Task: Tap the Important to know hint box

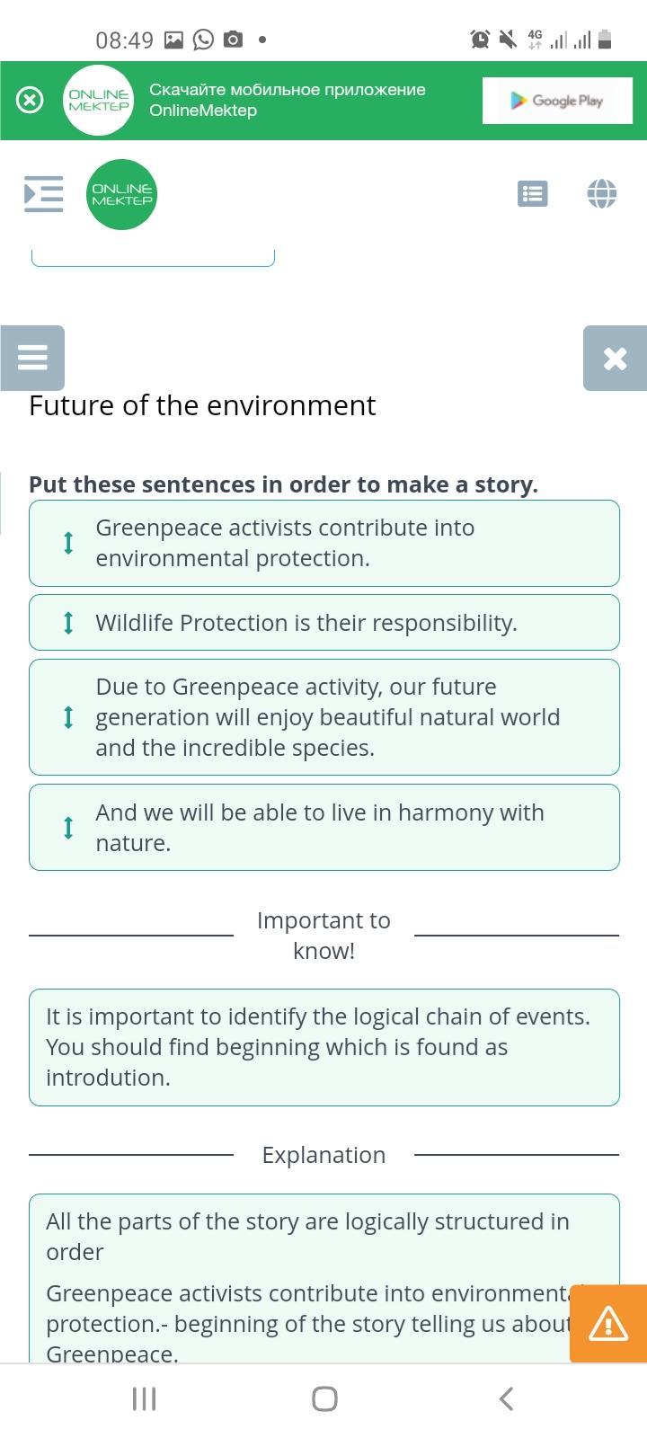Action: (324, 1047)
